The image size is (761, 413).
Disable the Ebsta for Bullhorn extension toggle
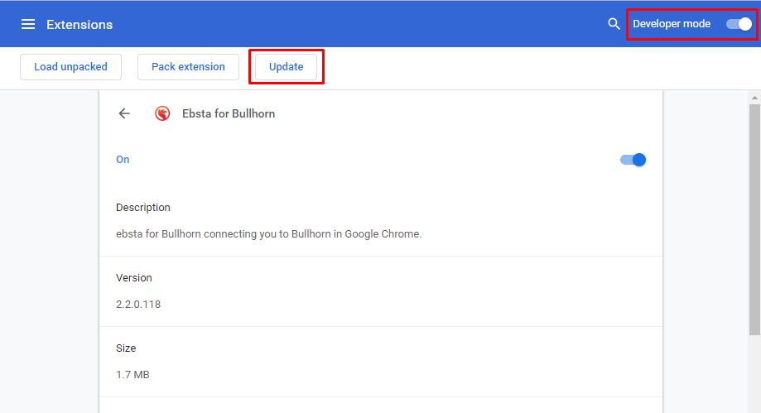(x=633, y=160)
